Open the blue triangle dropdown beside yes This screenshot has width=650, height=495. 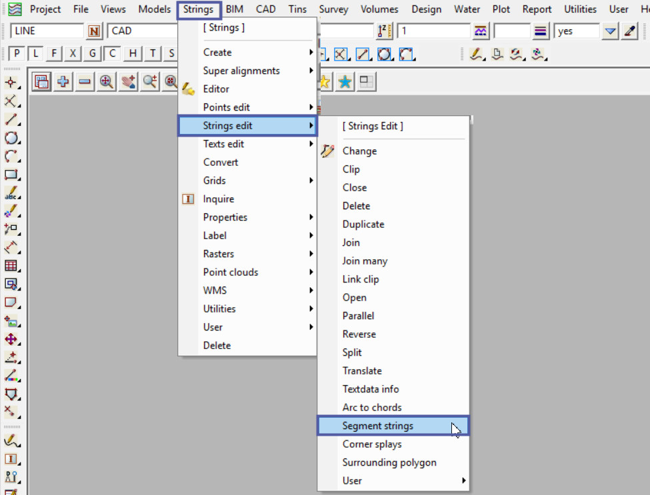click(x=610, y=31)
